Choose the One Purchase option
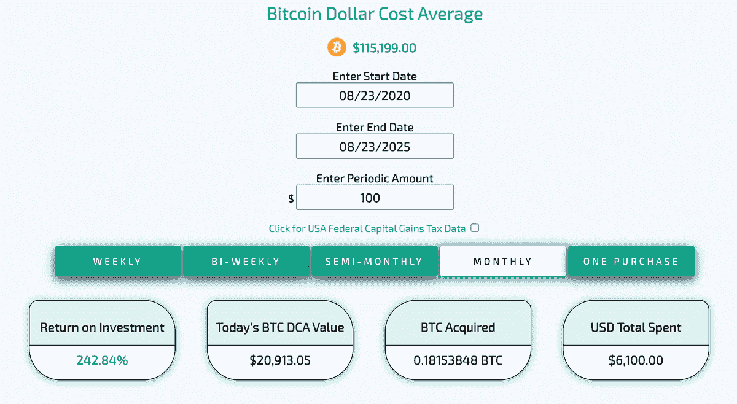 pos(631,262)
